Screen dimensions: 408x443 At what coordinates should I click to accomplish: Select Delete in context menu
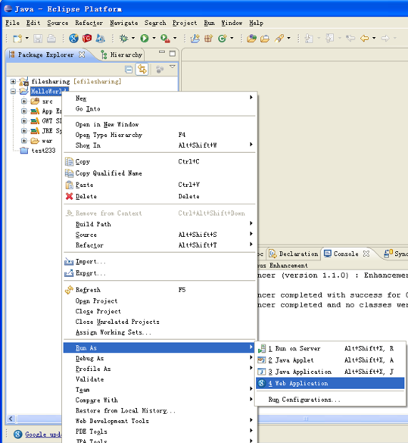(160, 196)
